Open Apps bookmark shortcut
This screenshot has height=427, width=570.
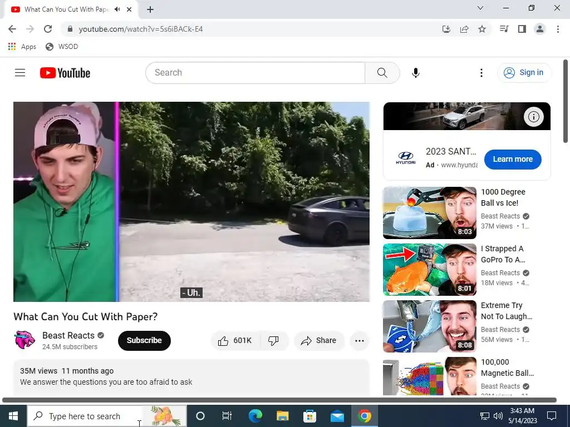22,47
